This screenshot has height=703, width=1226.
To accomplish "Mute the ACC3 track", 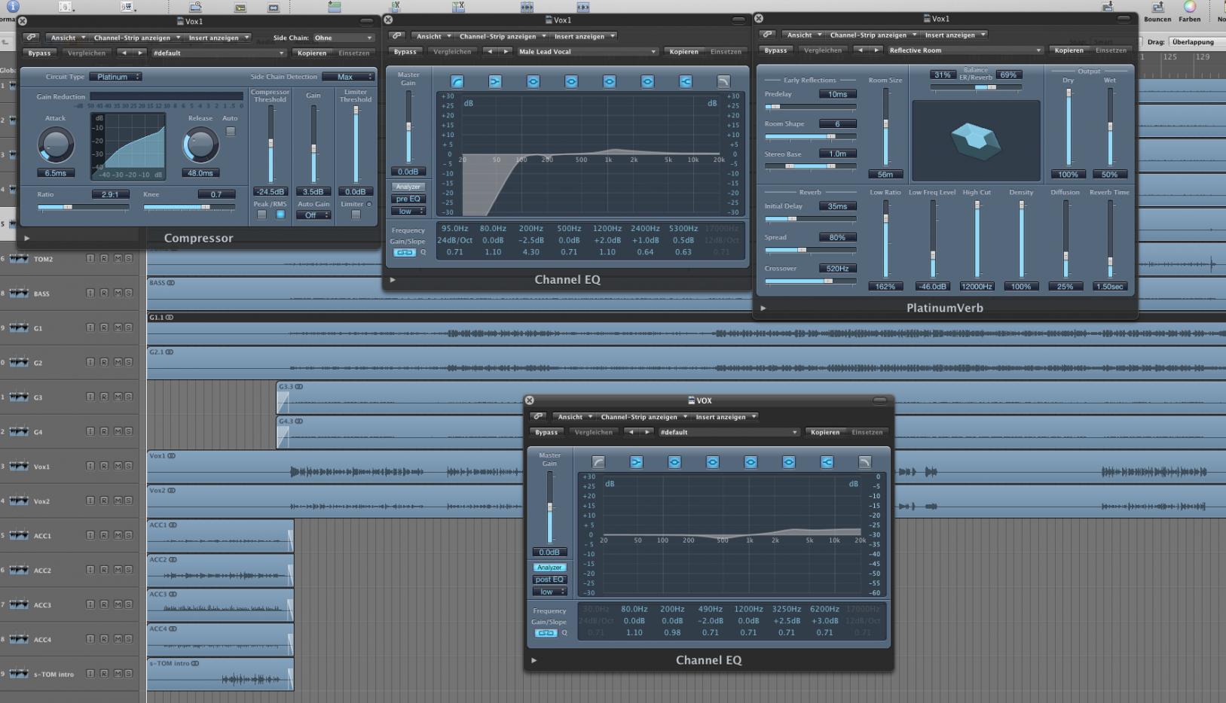I will click(x=118, y=604).
